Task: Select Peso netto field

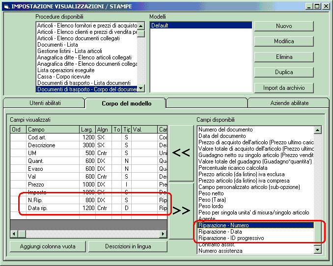Action: click(x=256, y=193)
